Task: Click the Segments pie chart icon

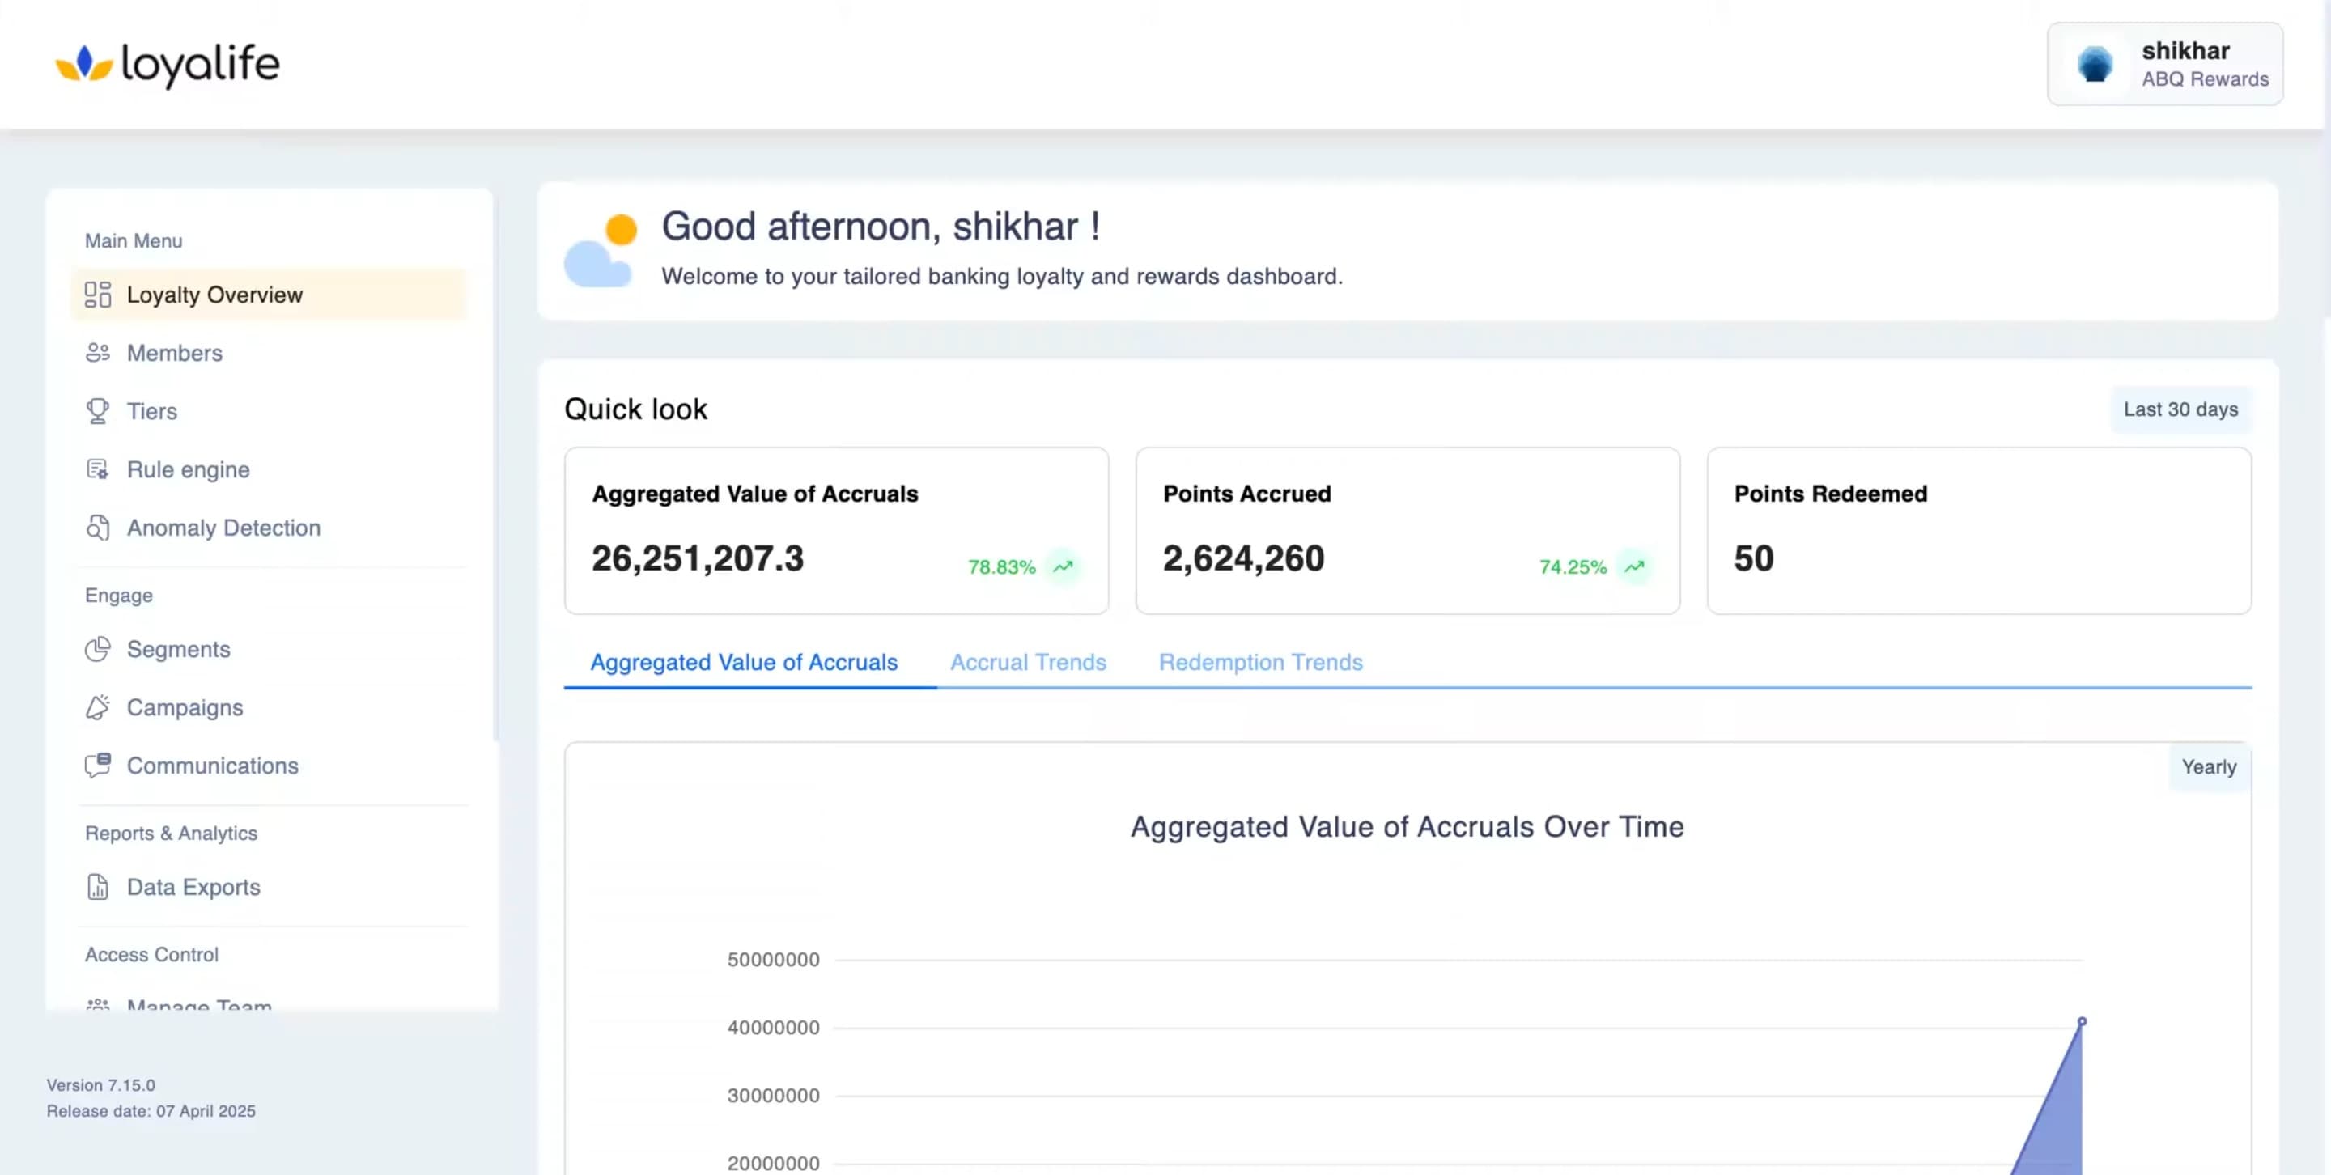Action: tap(98, 650)
